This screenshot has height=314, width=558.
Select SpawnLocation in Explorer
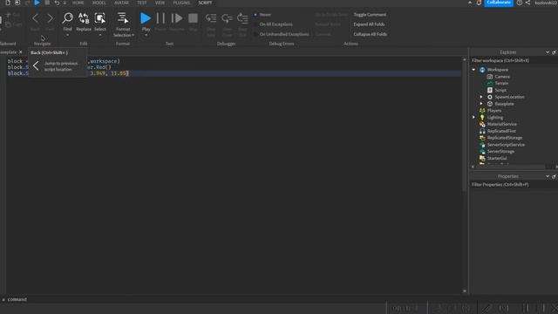point(509,97)
